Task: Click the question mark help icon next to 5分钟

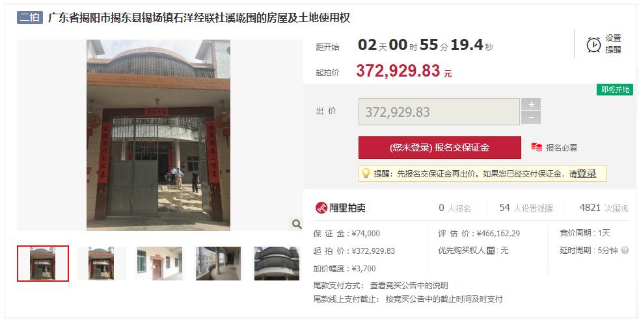Action: pyautogui.click(x=625, y=251)
